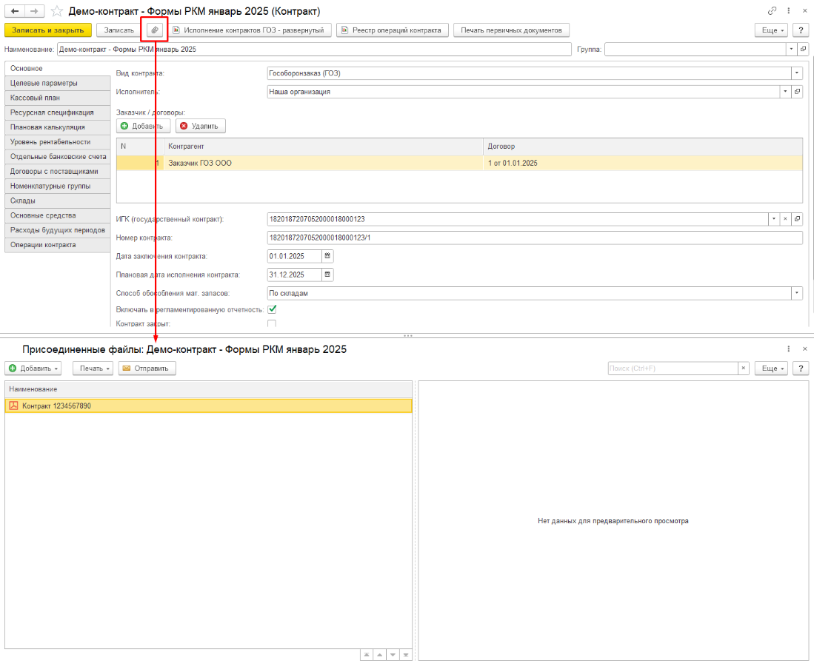
Task: Clear the ИГК field with X icon
Action: pyautogui.click(x=784, y=219)
